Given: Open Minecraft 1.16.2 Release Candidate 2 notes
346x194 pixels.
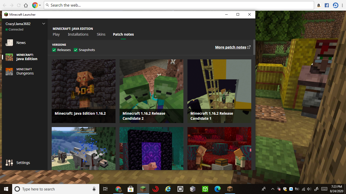Looking at the screenshot, I should coord(151,91).
